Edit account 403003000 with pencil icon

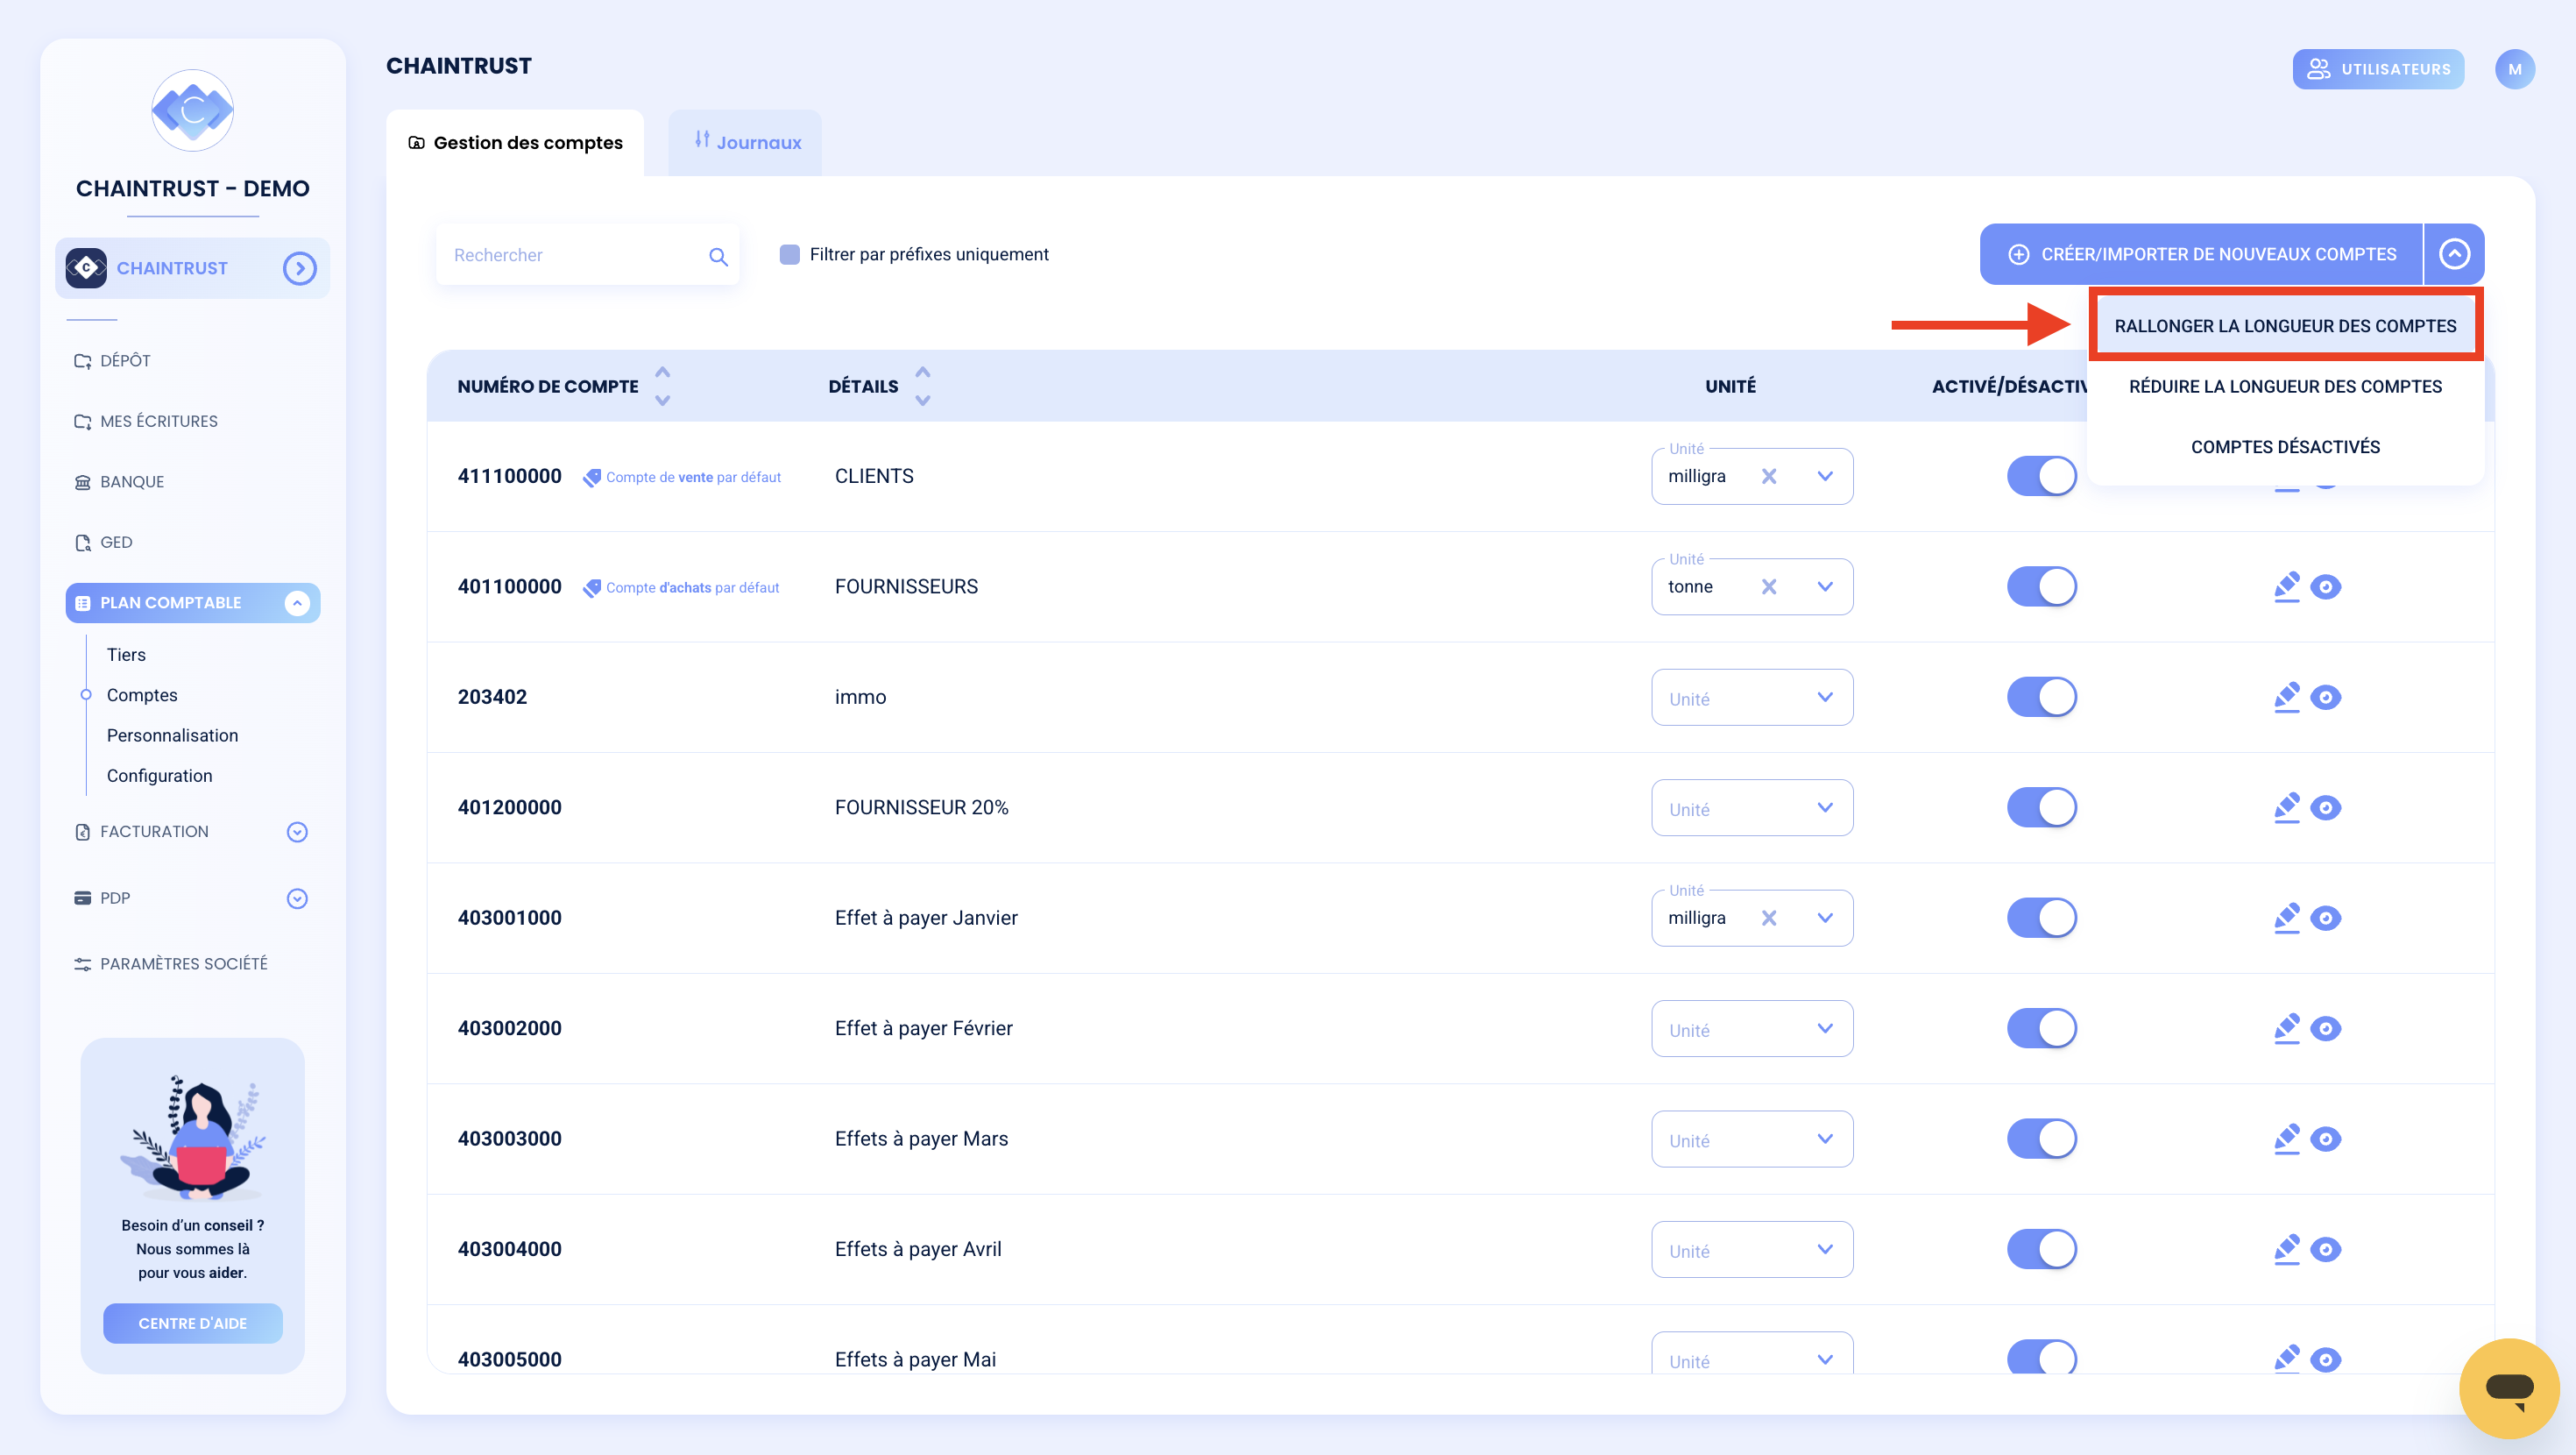2286,1138
